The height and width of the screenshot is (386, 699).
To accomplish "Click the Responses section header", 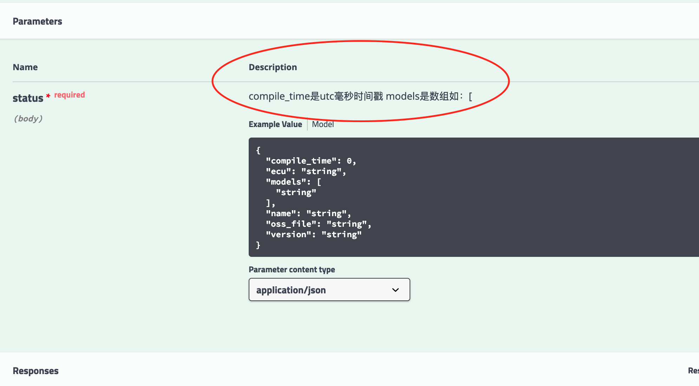I will [35, 371].
